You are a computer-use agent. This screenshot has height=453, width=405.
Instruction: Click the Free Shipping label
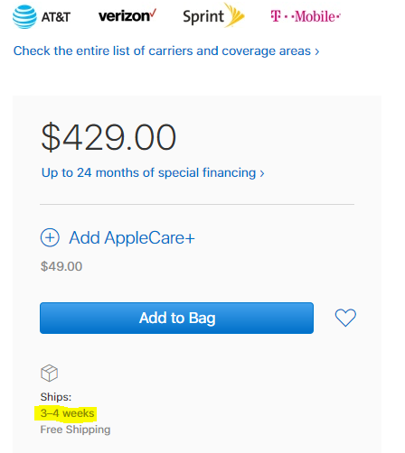pyautogui.click(x=75, y=430)
